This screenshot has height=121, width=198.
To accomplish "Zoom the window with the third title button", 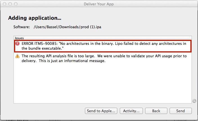I will click(x=16, y=4).
